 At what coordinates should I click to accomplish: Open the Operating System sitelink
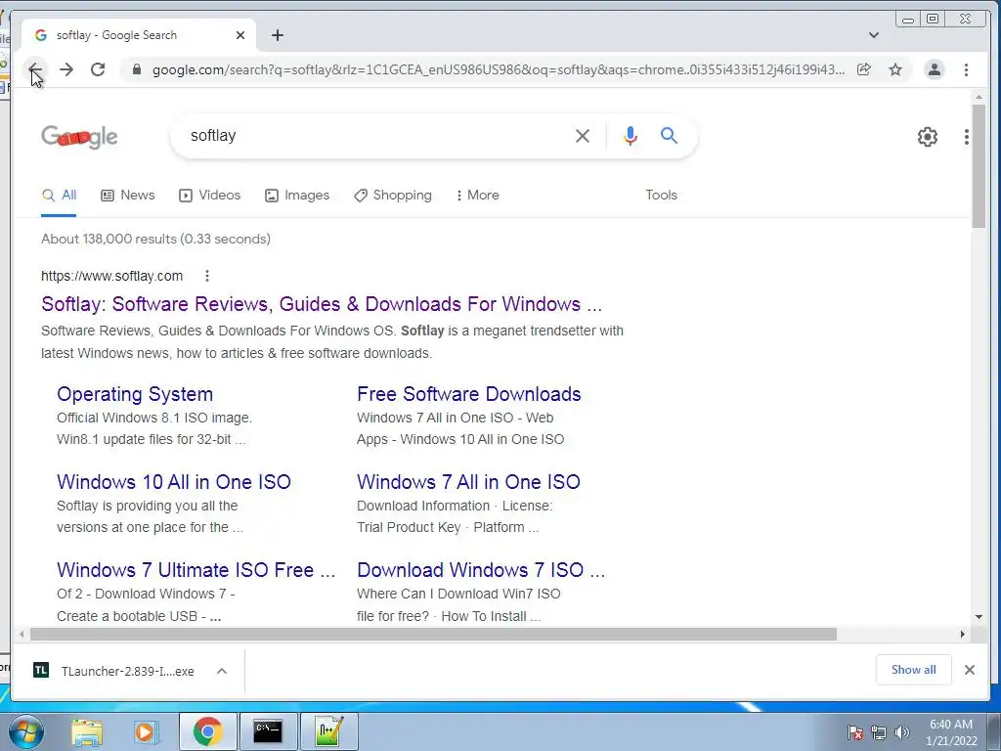point(135,394)
